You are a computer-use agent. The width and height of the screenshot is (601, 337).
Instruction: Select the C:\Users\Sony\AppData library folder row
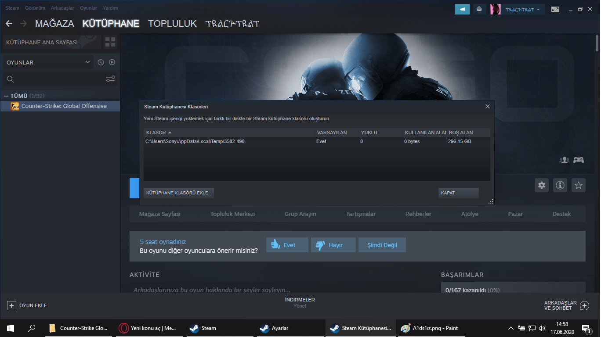317,141
